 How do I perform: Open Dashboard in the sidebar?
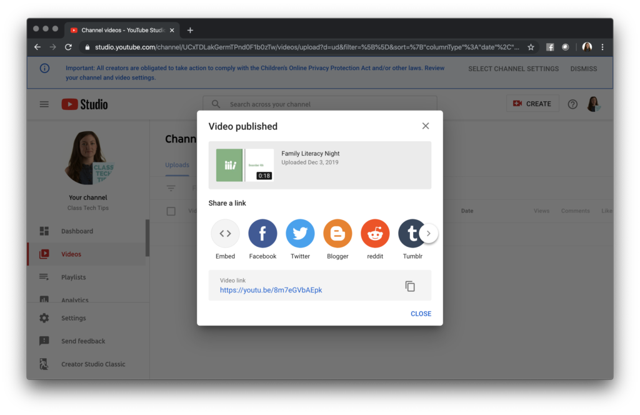[86, 231]
